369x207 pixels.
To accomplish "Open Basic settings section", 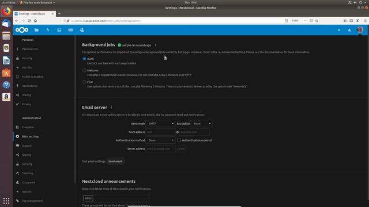I will [x=31, y=136].
